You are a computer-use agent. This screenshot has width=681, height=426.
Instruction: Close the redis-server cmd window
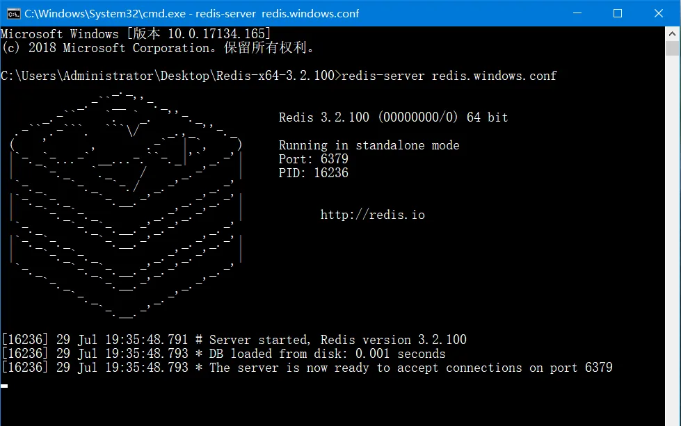pyautogui.click(x=659, y=13)
